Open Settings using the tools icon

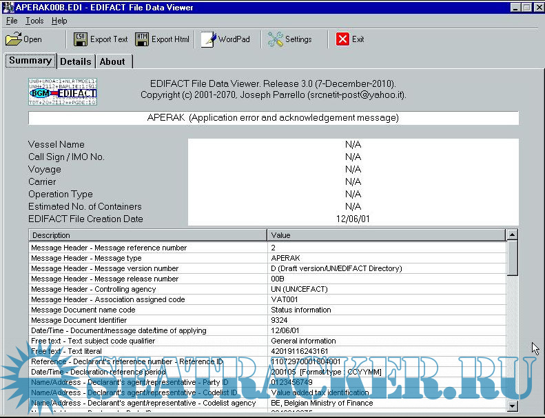click(276, 39)
